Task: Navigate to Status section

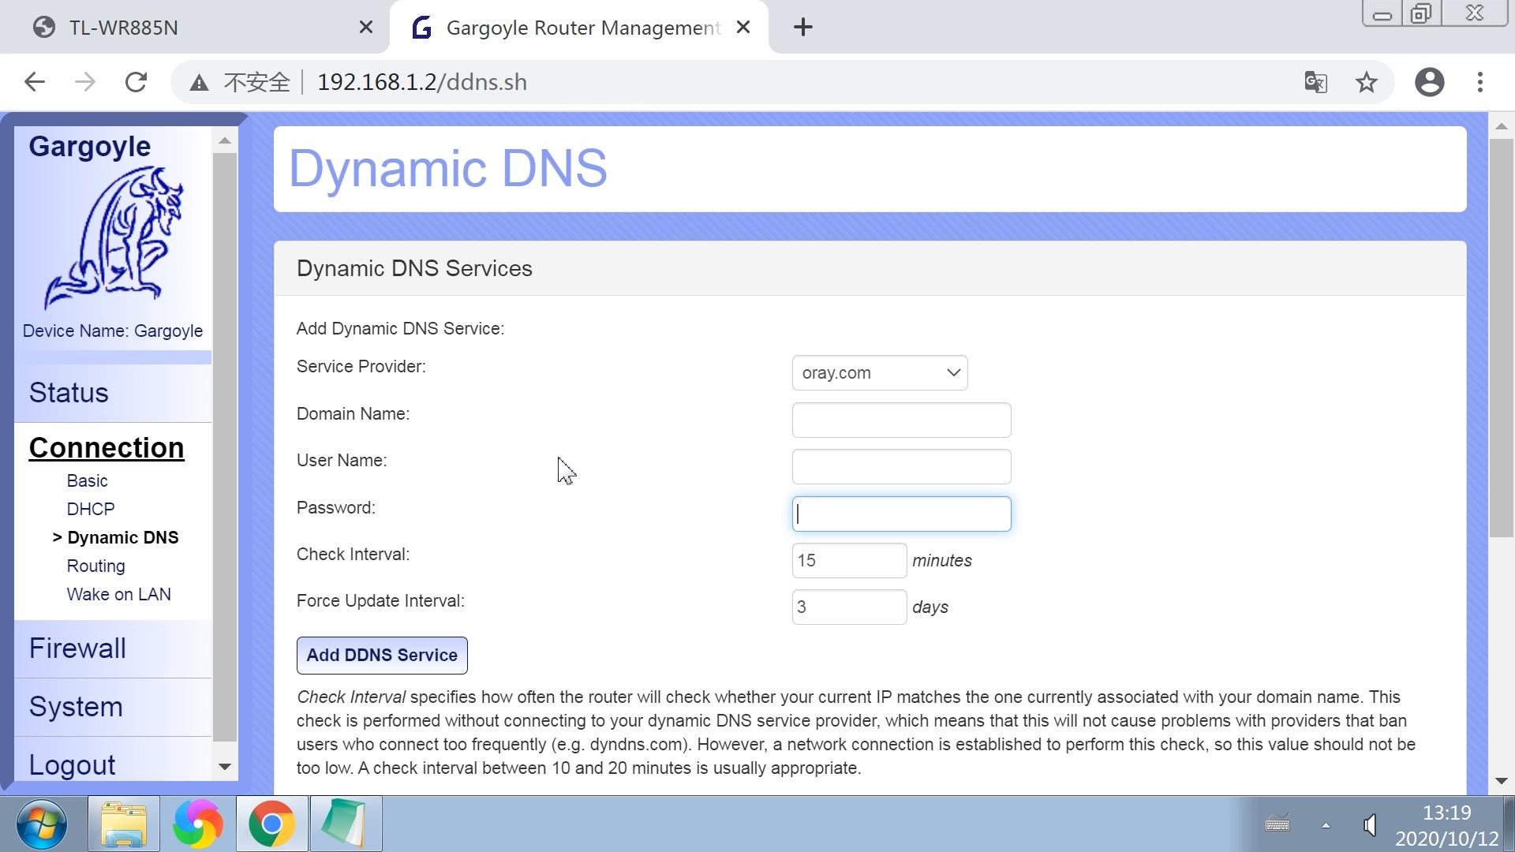Action: point(69,393)
